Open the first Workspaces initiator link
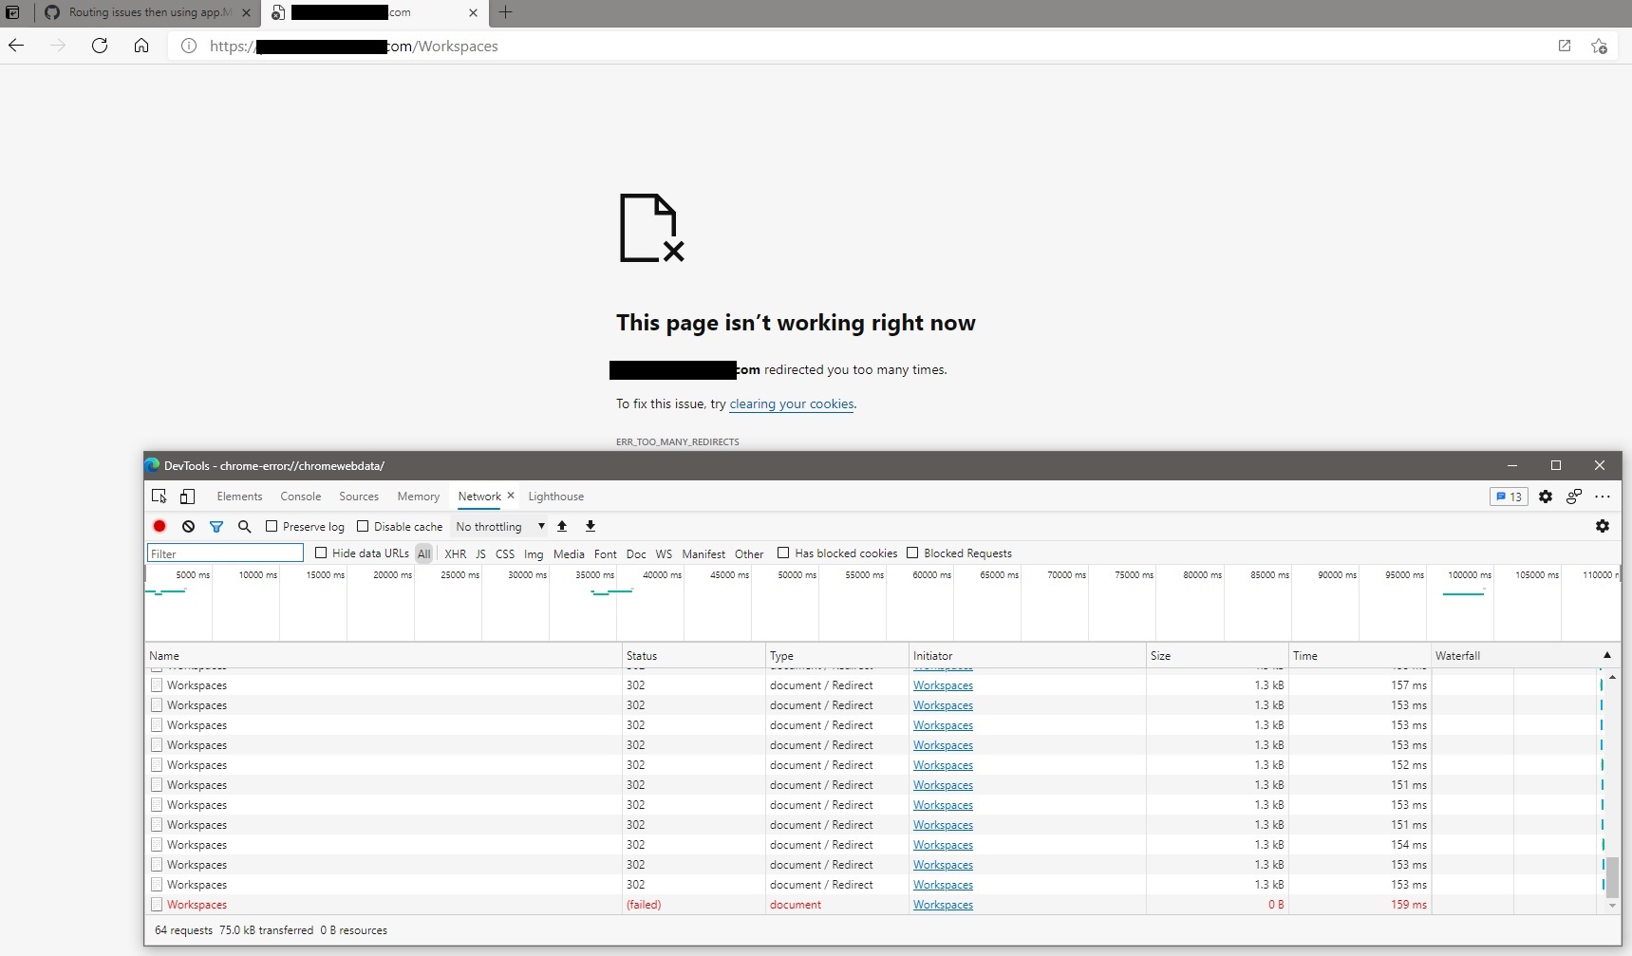Viewport: 1632px width, 956px height. [944, 684]
